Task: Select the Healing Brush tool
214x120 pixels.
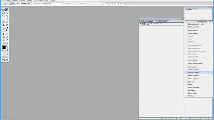Action: (4, 22)
